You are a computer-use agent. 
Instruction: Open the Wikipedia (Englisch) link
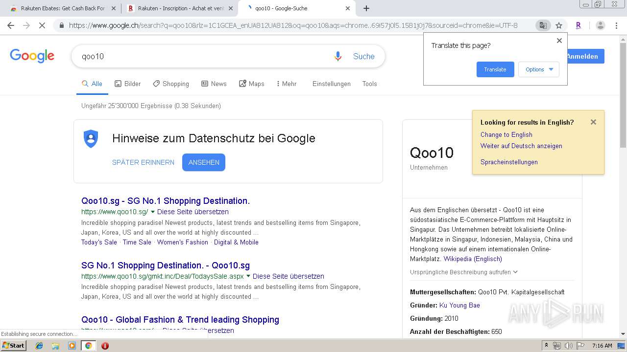[473, 259]
